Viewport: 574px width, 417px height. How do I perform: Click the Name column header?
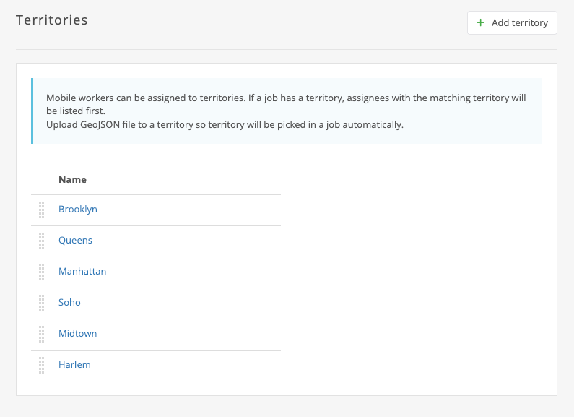(x=72, y=179)
